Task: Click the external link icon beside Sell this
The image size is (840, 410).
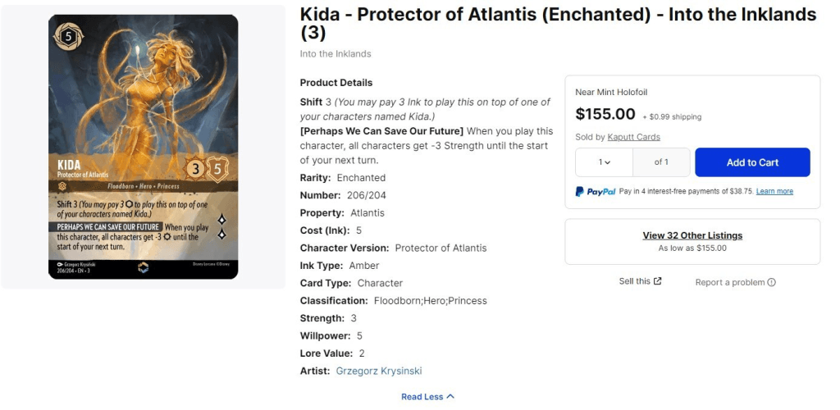Action: click(658, 281)
